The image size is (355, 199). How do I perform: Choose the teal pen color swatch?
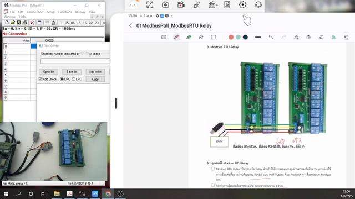[x=238, y=37]
